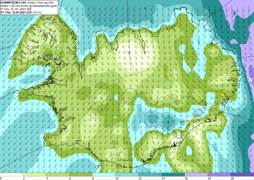Click legend scale value "0"
Viewport: 254px width, 180px height.
(x=1, y=178)
